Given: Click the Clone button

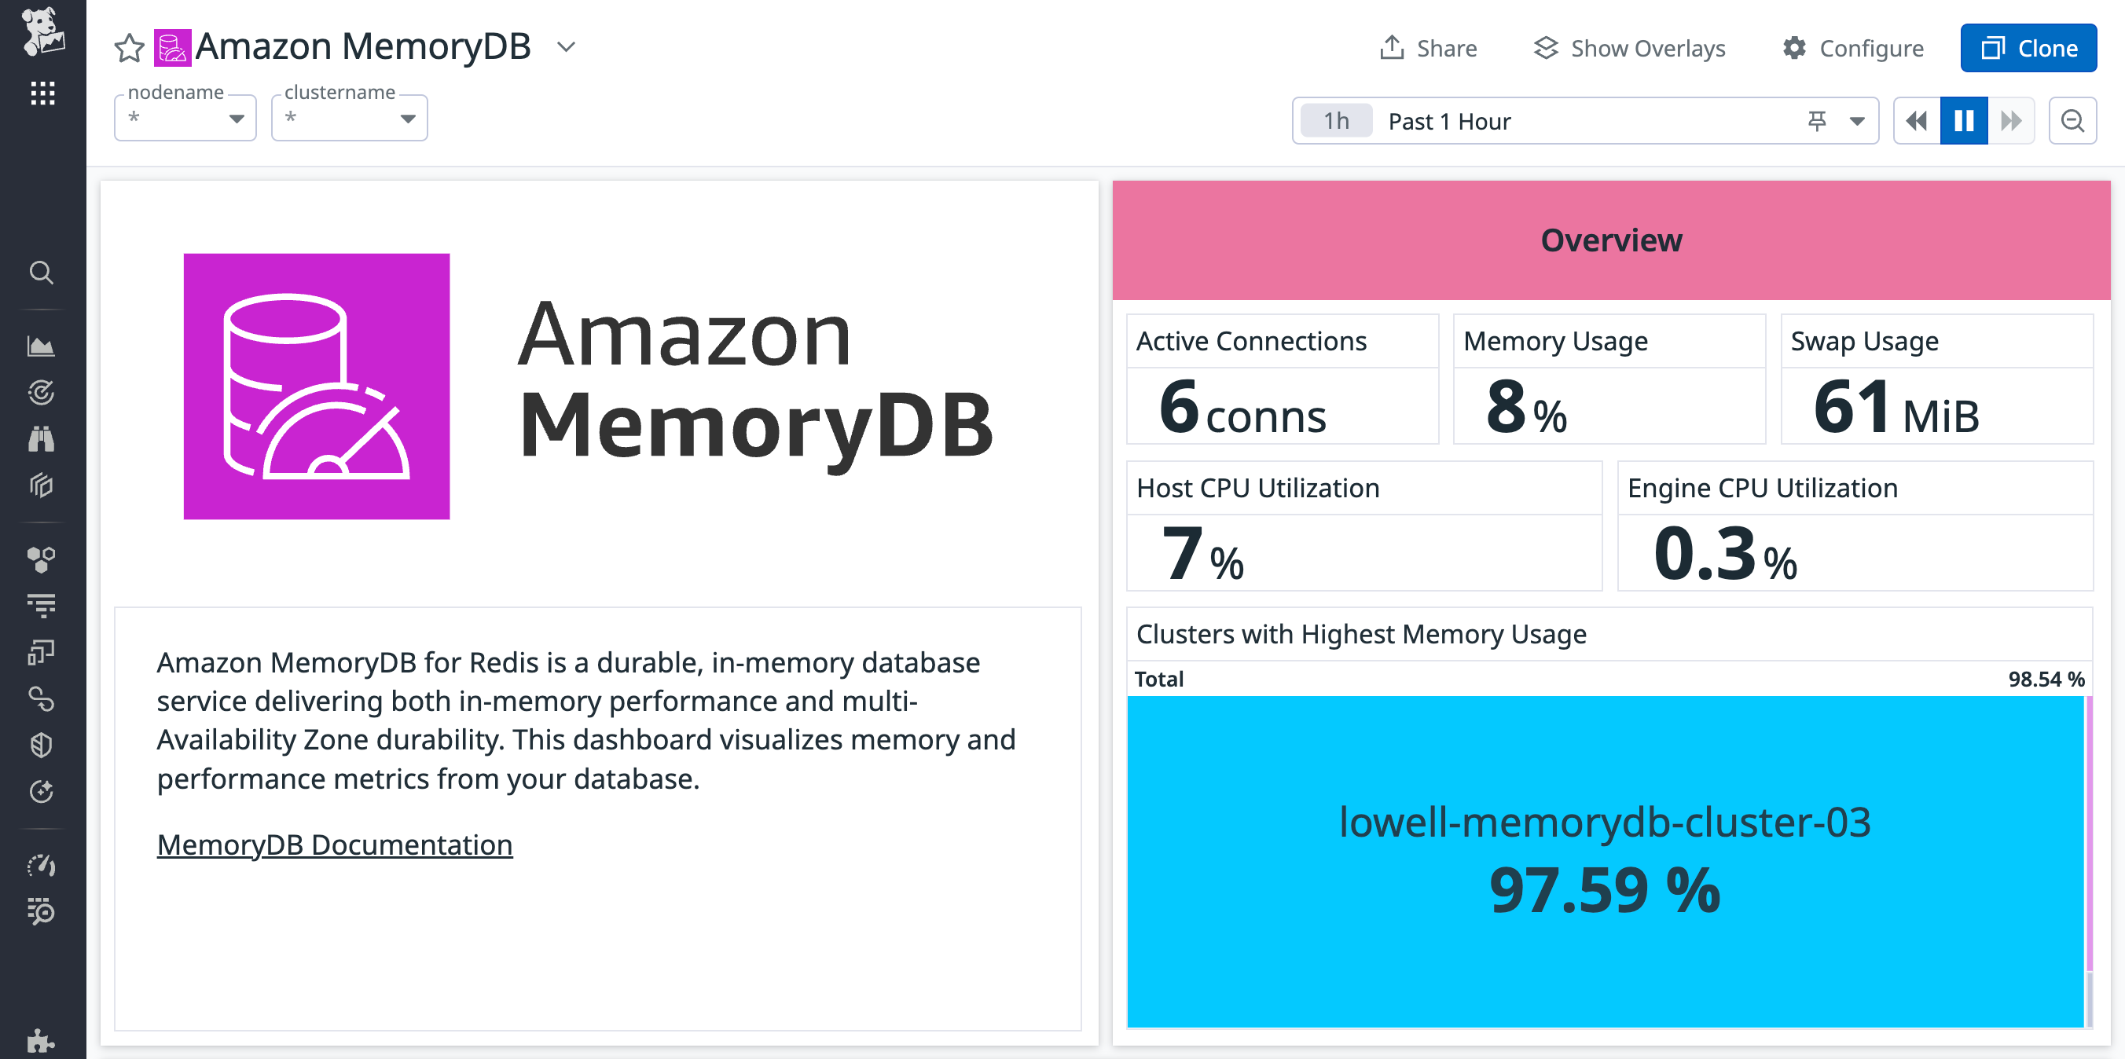Looking at the screenshot, I should click(x=2028, y=47).
